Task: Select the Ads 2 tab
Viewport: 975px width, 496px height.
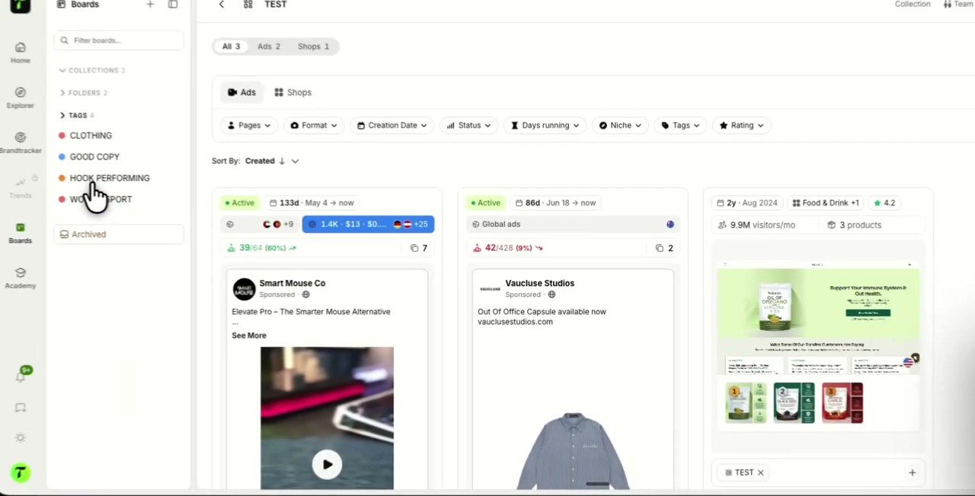Action: pyautogui.click(x=268, y=46)
